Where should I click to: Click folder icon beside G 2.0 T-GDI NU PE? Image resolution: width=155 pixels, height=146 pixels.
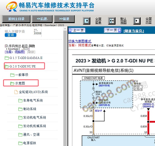click(x=7, y=66)
